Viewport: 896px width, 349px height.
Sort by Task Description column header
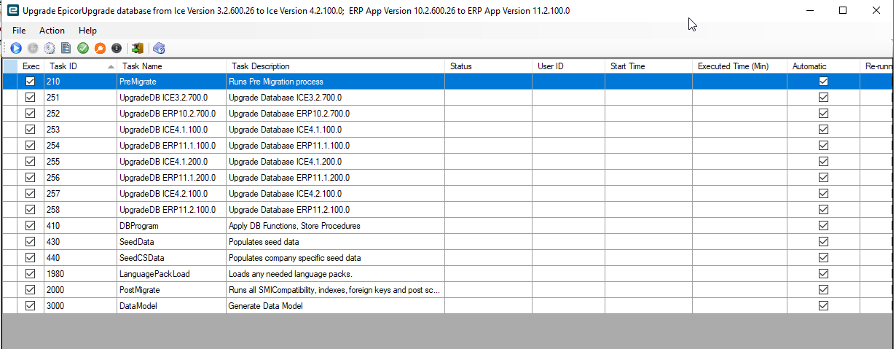[x=335, y=66]
